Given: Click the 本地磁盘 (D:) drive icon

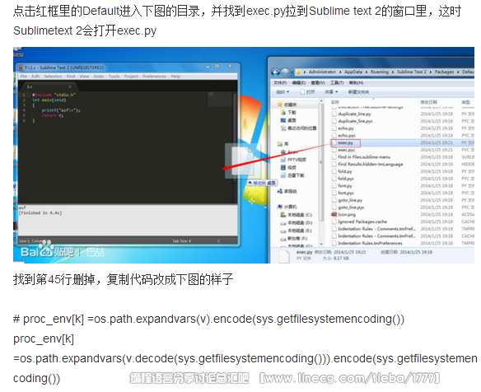Looking at the screenshot, I should point(283,222).
